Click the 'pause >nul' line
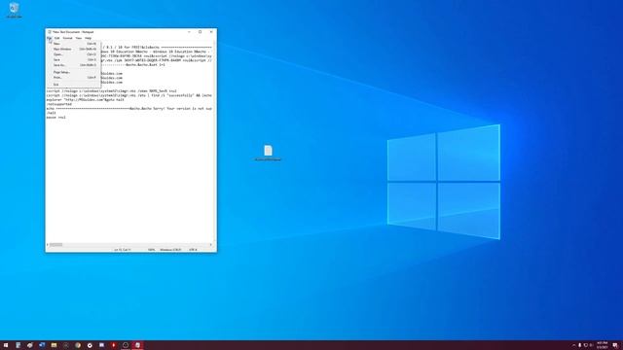Viewport: 623px width, 350px height. 56,117
